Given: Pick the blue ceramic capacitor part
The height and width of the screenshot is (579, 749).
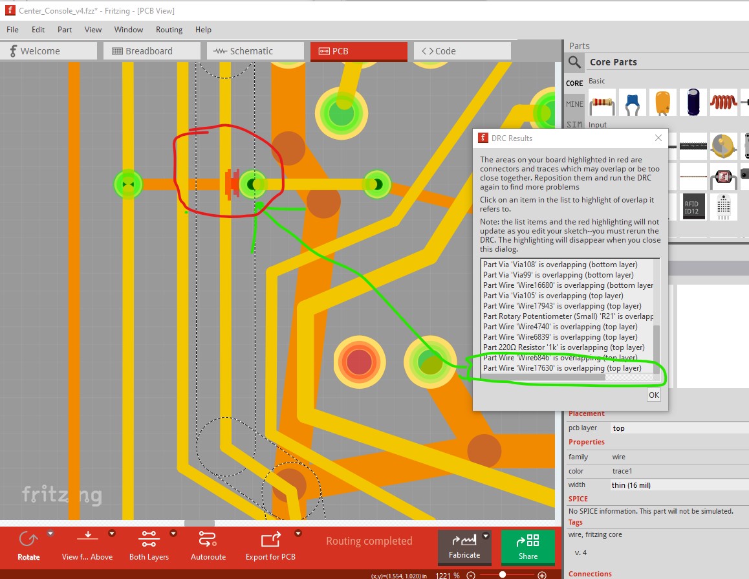Looking at the screenshot, I should [x=632, y=102].
